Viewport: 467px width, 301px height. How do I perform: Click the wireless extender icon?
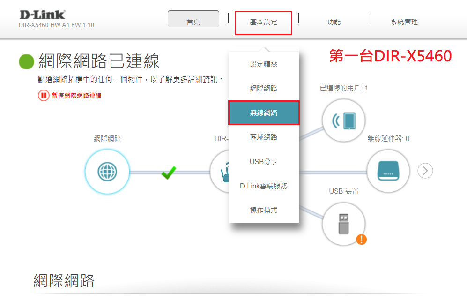[x=388, y=171]
